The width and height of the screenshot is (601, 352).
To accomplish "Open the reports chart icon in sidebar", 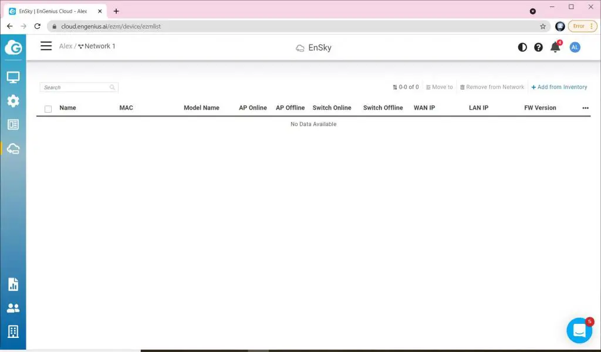I will pos(13,285).
